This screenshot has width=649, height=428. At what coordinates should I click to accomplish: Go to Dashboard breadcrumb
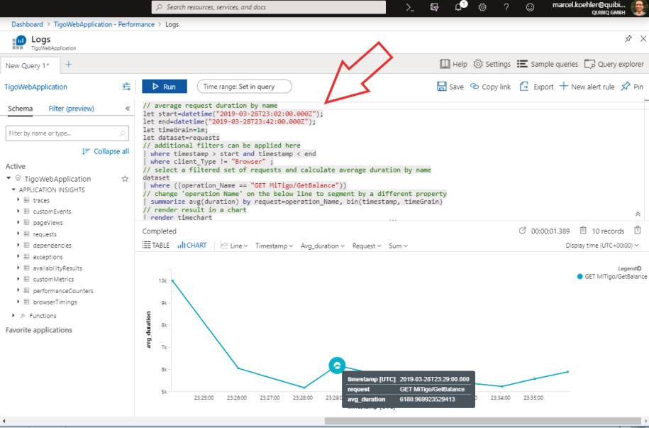point(28,24)
